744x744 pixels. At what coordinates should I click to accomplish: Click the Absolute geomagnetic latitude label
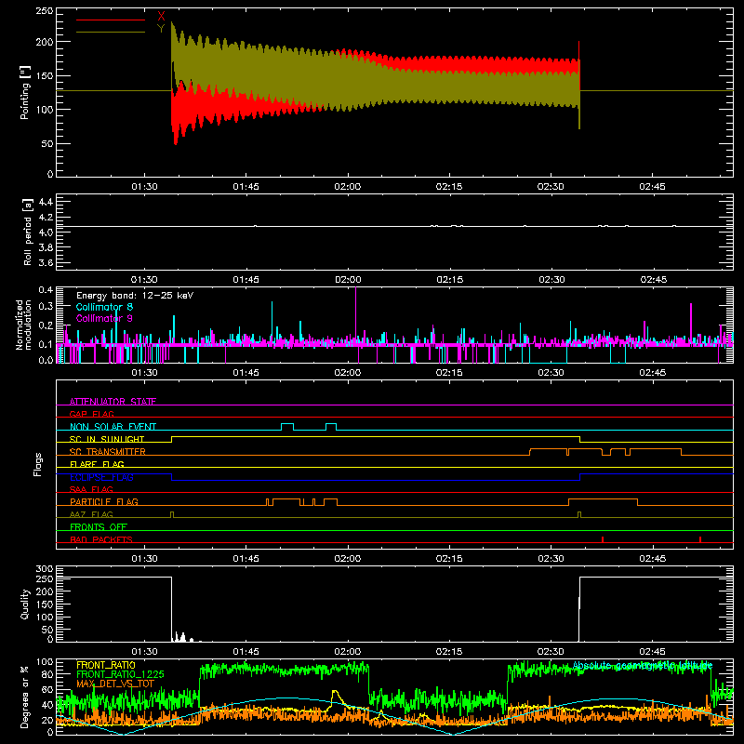tap(643, 665)
